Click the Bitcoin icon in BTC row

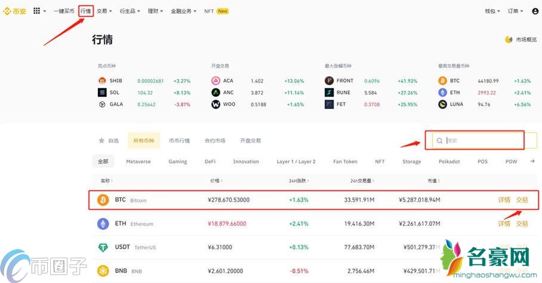pos(103,200)
